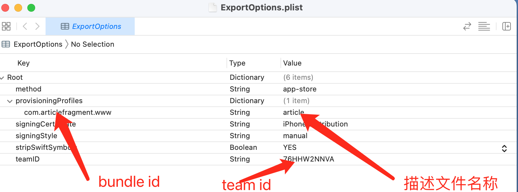Select the teamID key row
Viewport: 518px width, 192px height.
28,159
